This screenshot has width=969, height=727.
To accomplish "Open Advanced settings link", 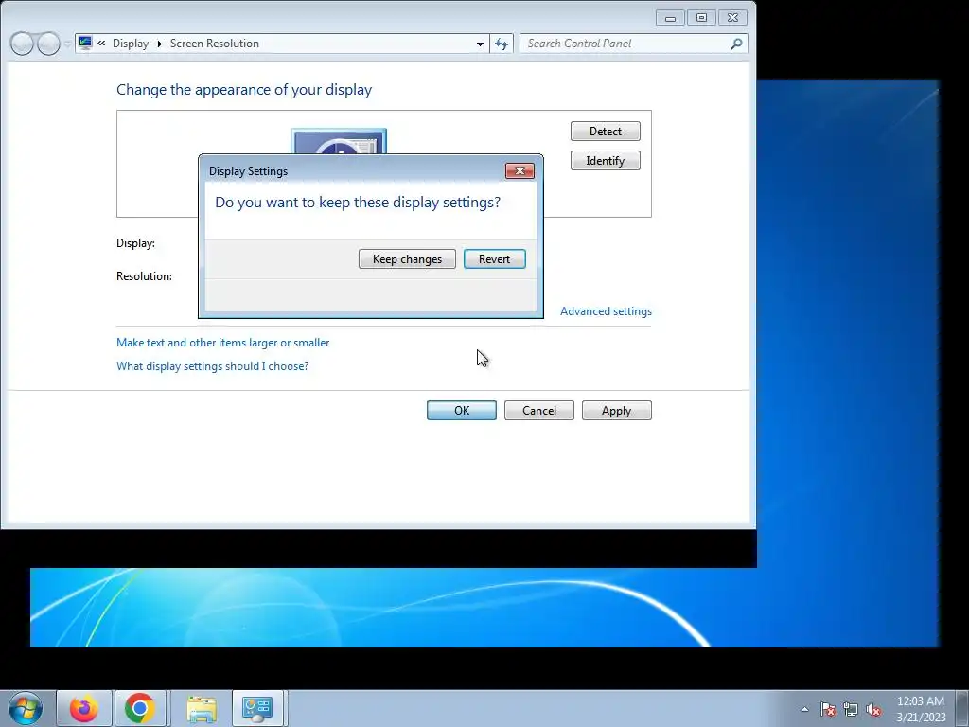I will click(x=606, y=310).
